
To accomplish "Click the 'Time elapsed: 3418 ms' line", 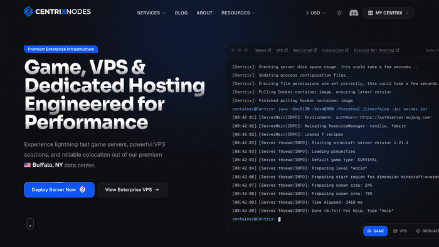I will tap(297, 202).
